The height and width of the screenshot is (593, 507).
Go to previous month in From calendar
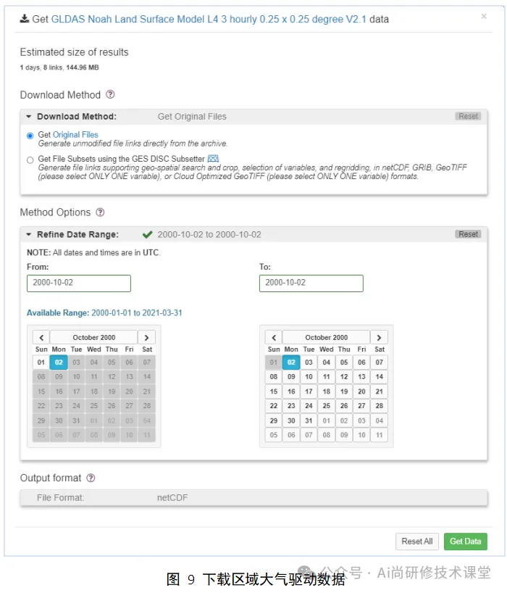(x=41, y=337)
